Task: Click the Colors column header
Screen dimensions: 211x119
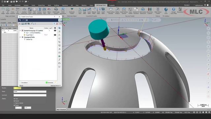Action: 46,28
